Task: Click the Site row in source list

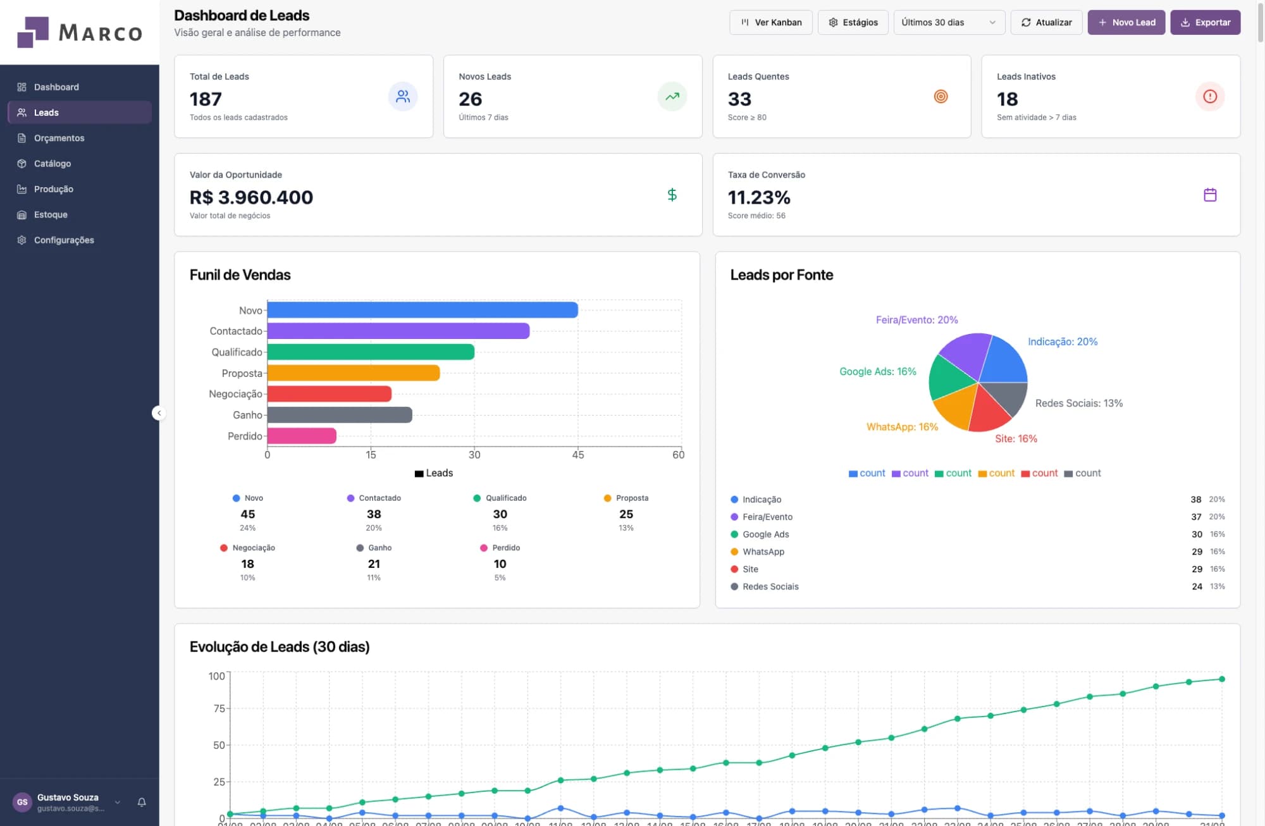Action: click(977, 569)
